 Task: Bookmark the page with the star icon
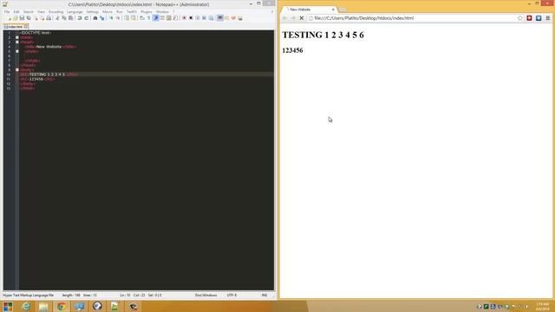pos(520,18)
